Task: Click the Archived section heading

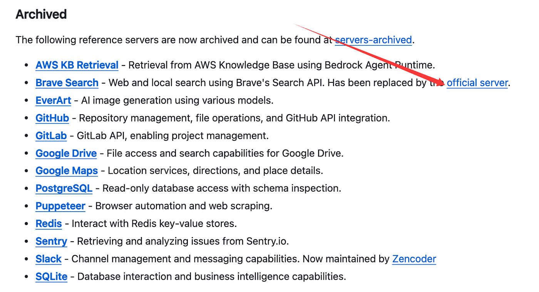Action: 41,14
